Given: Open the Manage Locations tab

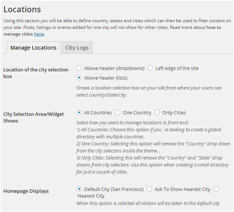Looking at the screenshot, I should click(33, 48).
